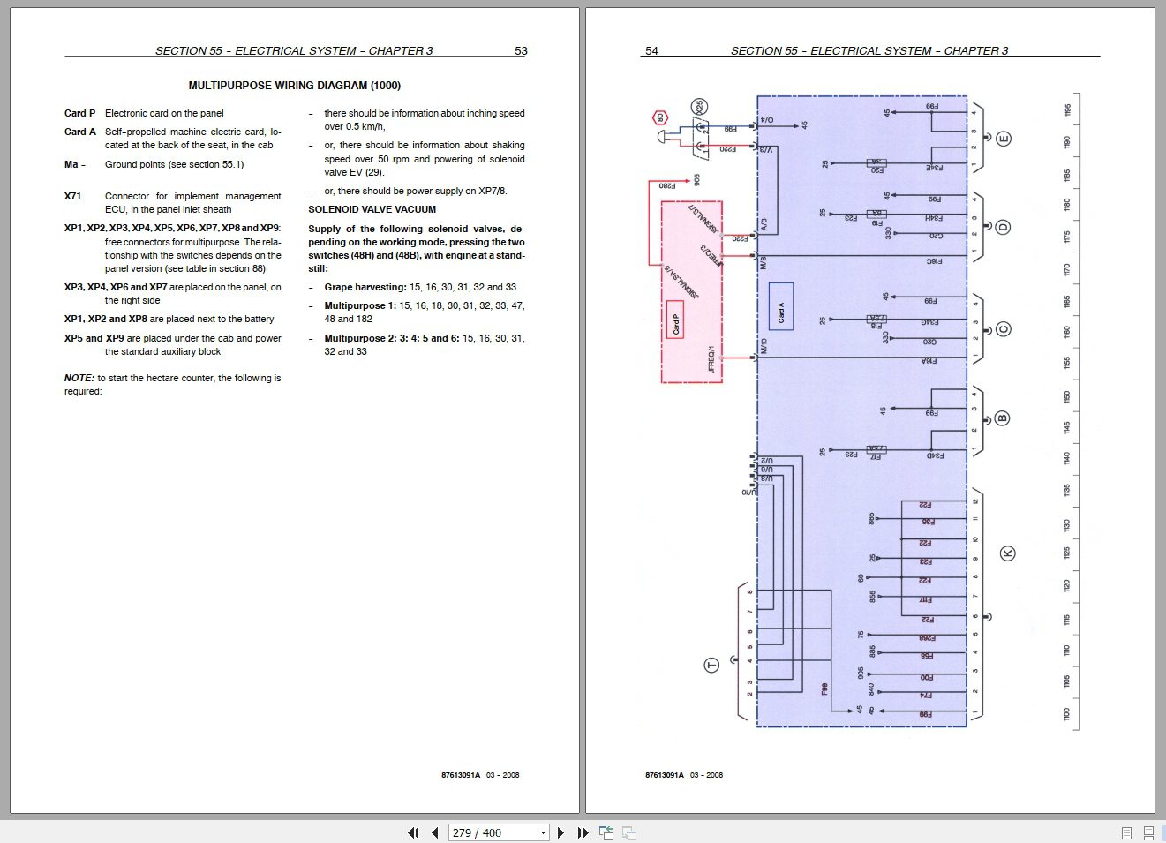Screen dimensions: 1166x843
Task: Select the continuous-page layout icon
Action: (1148, 833)
